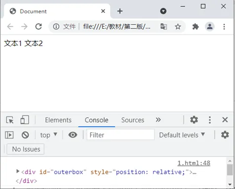Show more DevTools tabs
The image size is (235, 189).
point(158,120)
